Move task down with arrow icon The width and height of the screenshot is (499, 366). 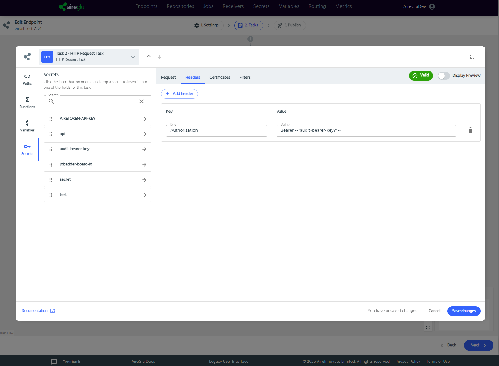159,57
